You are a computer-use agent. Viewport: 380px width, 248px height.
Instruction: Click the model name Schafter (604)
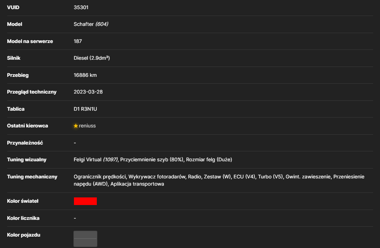tap(91, 24)
